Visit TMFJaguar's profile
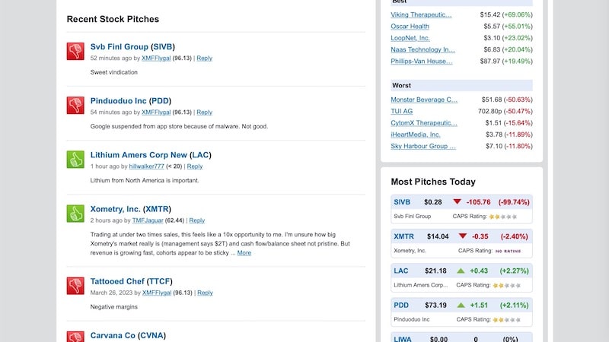The image size is (609, 342). click(148, 220)
